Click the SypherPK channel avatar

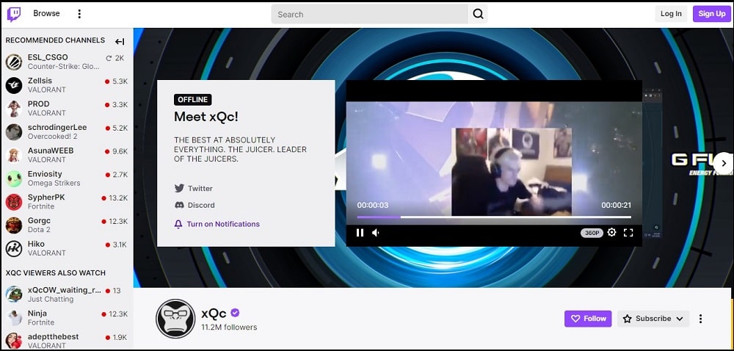click(x=14, y=202)
